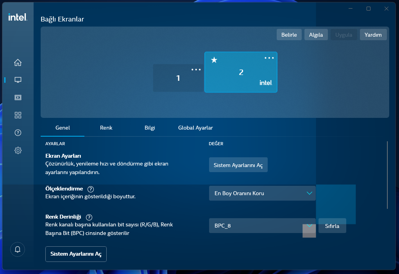Click Sıfırla to reset color depth
The width and height of the screenshot is (399, 274).
(x=332, y=226)
